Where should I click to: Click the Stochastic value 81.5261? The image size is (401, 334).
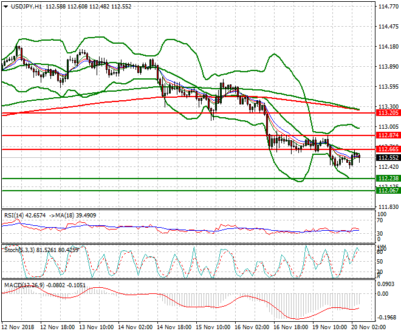pos(46,250)
